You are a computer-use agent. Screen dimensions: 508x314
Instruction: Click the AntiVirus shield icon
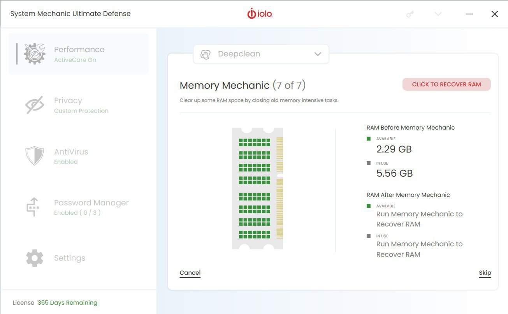[x=35, y=156]
